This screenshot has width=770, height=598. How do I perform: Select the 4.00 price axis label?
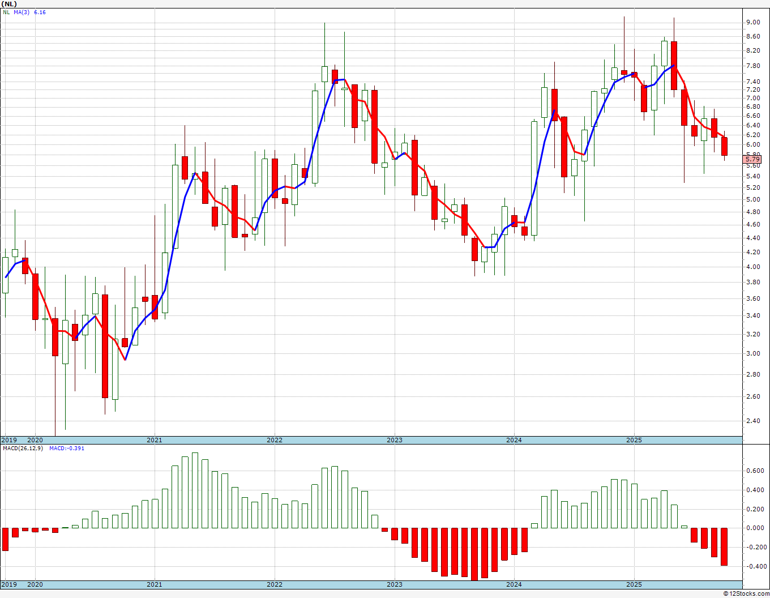coord(753,267)
